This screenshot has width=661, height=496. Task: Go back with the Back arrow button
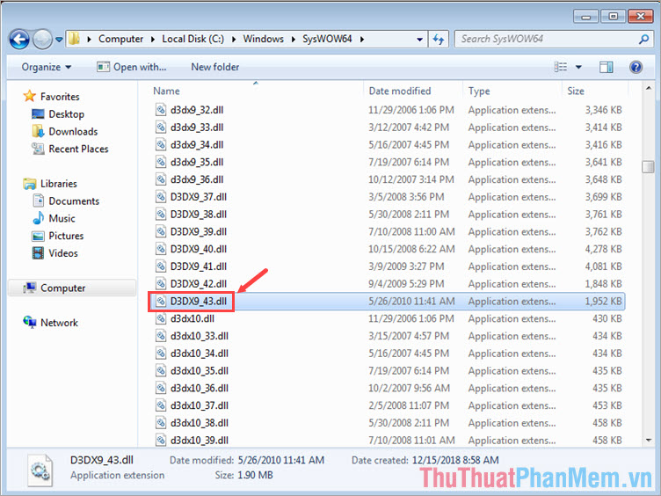pos(19,40)
